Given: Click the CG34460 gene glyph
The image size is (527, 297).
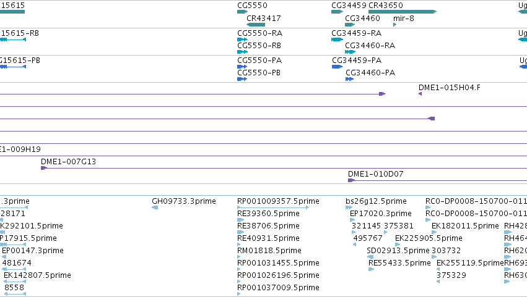Looking at the screenshot, I should [x=350, y=25].
